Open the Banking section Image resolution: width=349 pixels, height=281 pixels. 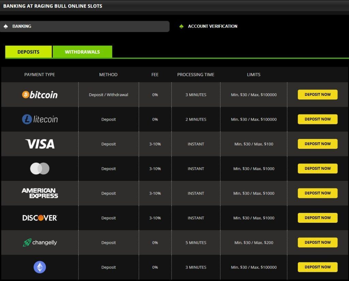click(85, 26)
